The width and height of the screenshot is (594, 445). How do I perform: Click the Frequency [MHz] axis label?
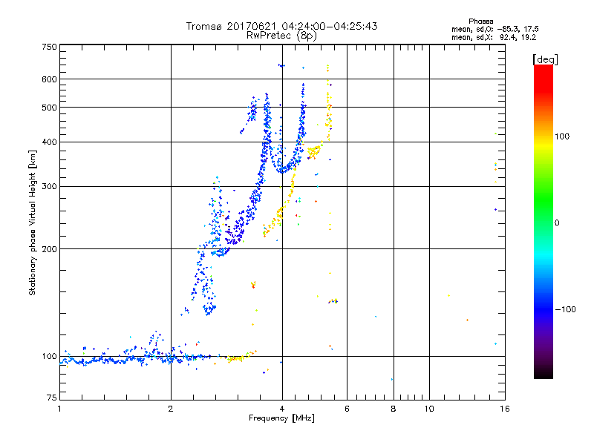coord(281,418)
